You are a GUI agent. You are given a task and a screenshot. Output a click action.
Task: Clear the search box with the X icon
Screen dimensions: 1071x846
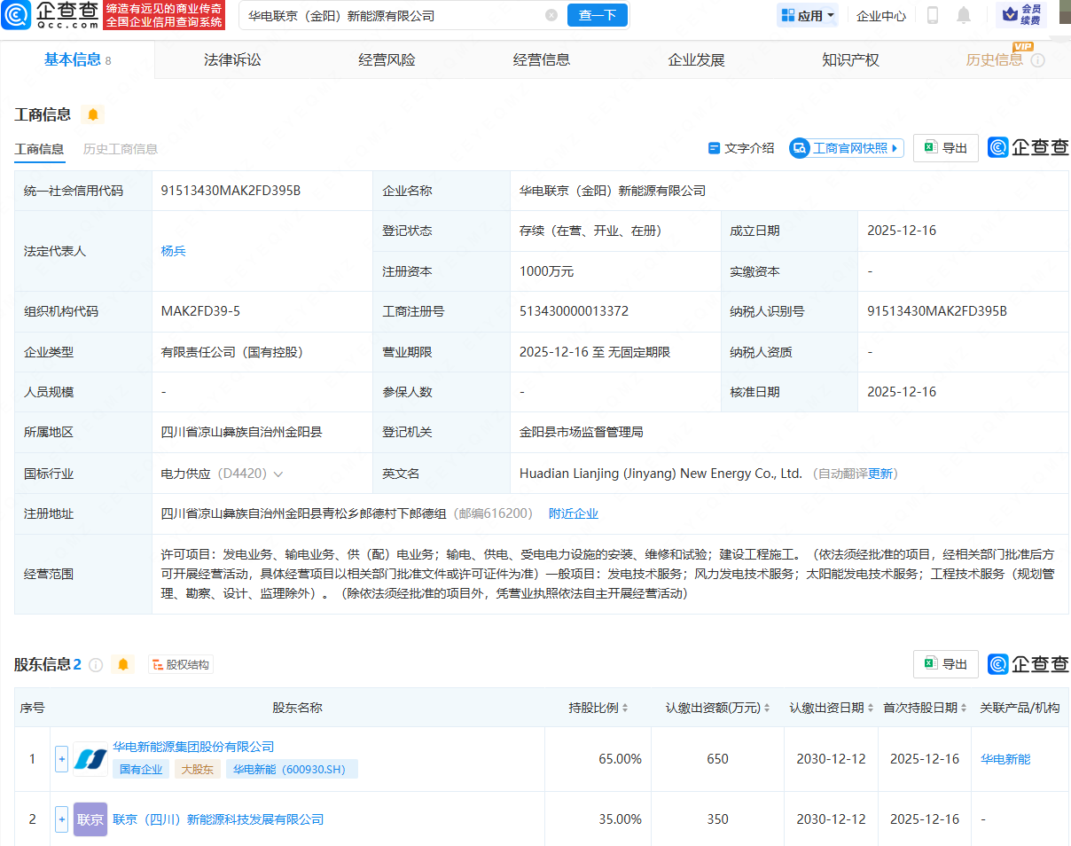551,15
